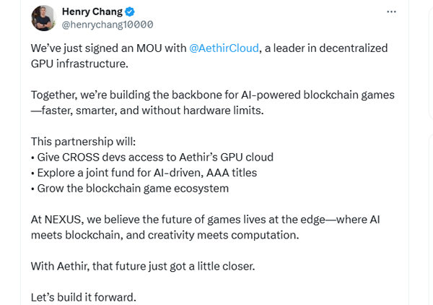Click the blue verified badge icon
Viewport: 433px width, 305px height.
131,12
